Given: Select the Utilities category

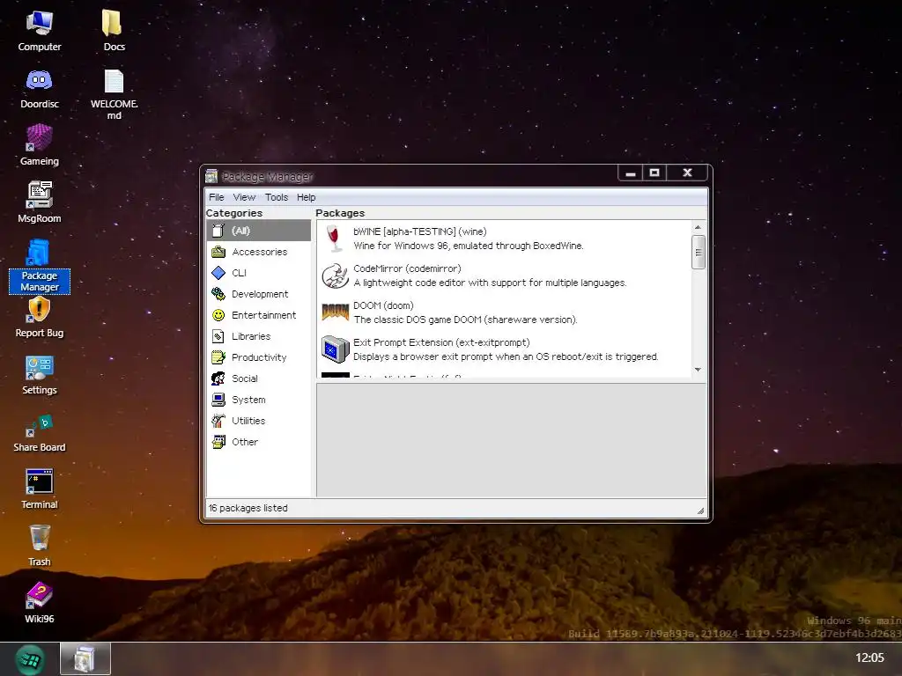Looking at the screenshot, I should [x=258, y=421].
